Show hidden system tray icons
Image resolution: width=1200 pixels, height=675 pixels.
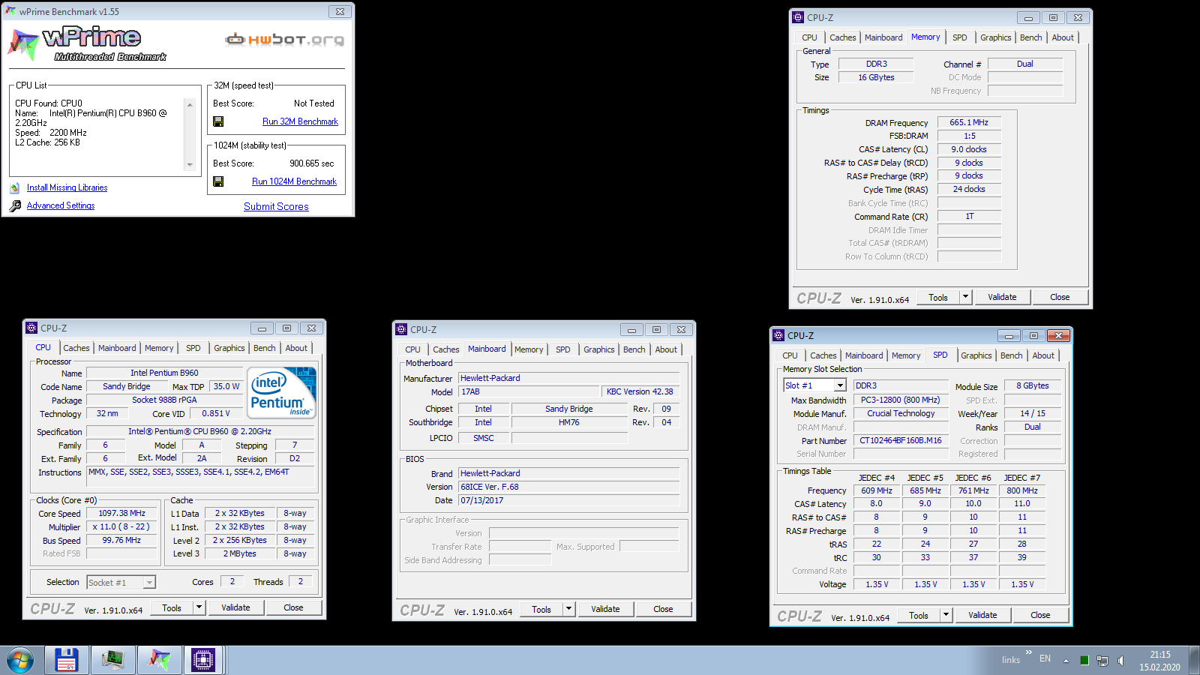(x=1064, y=660)
